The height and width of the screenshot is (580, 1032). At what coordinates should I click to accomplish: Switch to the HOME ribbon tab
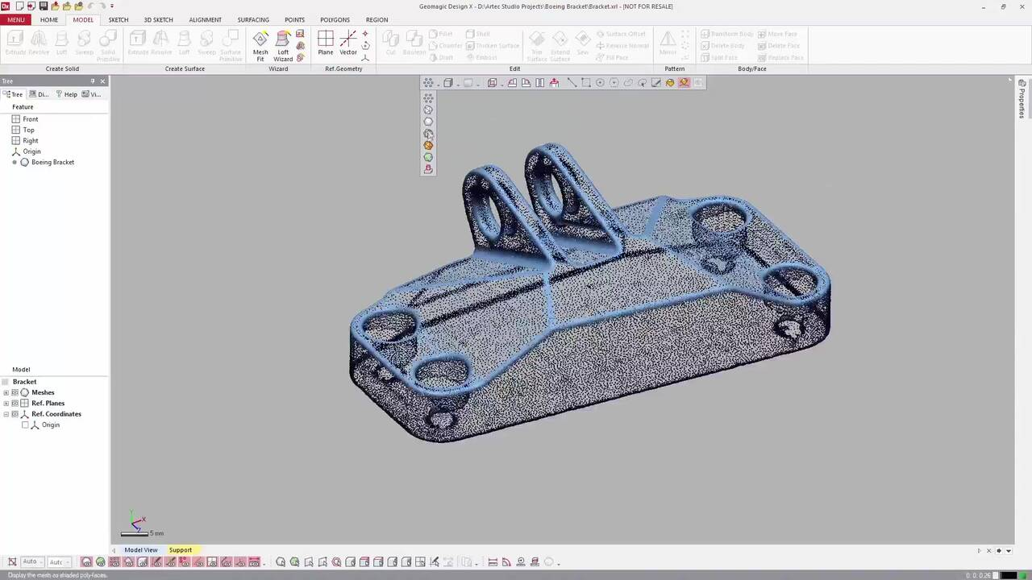click(49, 19)
